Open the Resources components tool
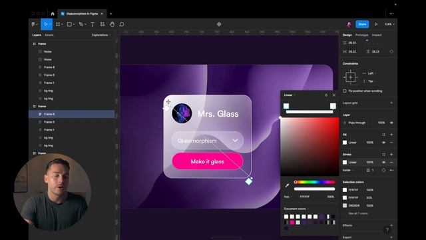The image size is (426, 240). tap(102, 24)
